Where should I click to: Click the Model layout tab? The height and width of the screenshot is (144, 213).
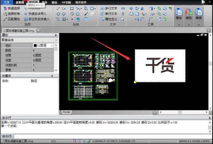pyautogui.click(x=66, y=112)
